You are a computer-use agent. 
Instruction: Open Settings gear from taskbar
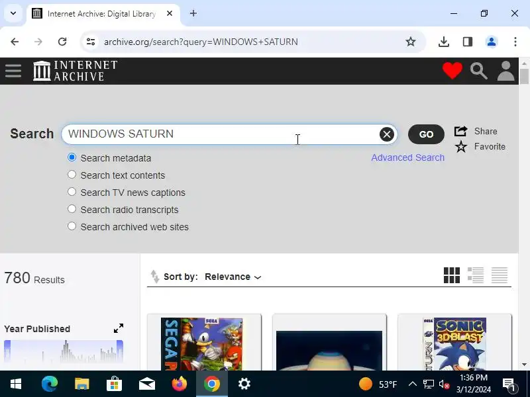click(x=244, y=384)
